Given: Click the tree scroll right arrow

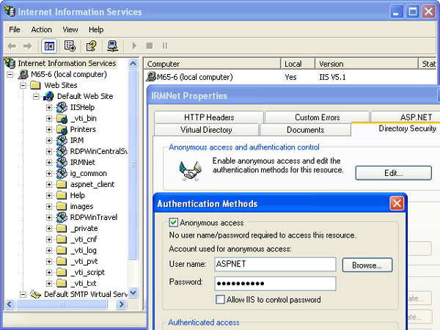Looking at the screenshot, I should tap(121, 304).
